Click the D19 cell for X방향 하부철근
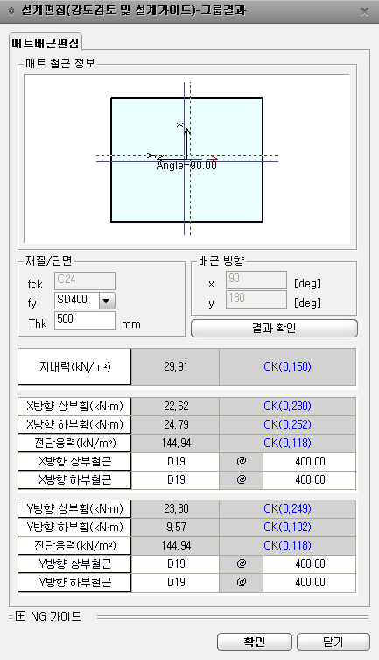The image size is (379, 660). tap(175, 479)
